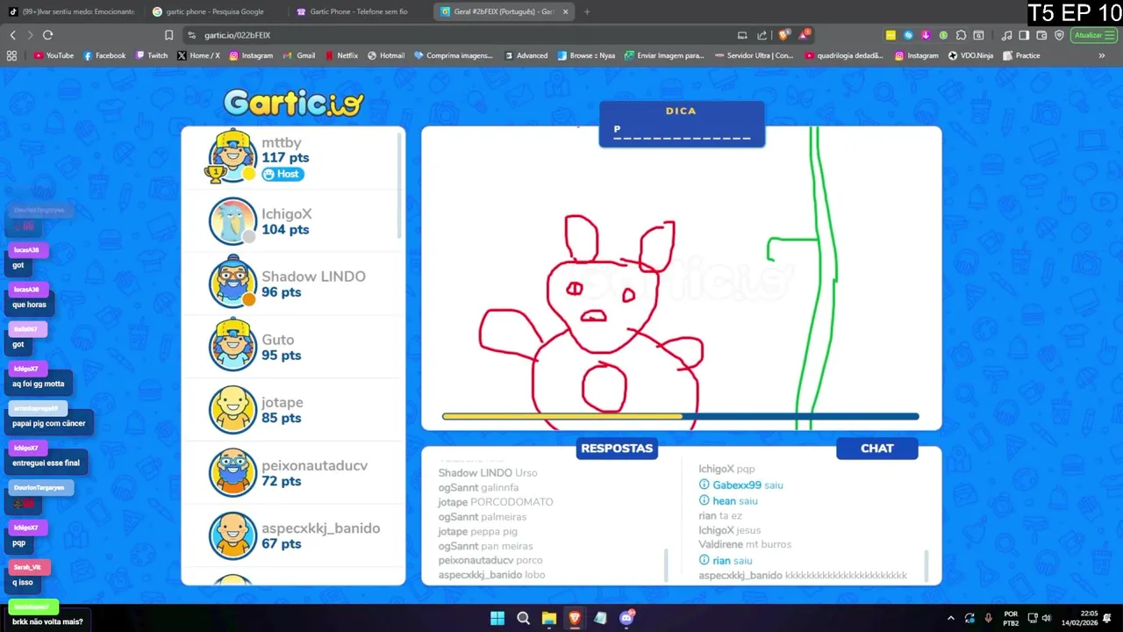This screenshot has width=1123, height=632.
Task: Open the apps grid in the bookmarks bar
Action: pos(11,55)
